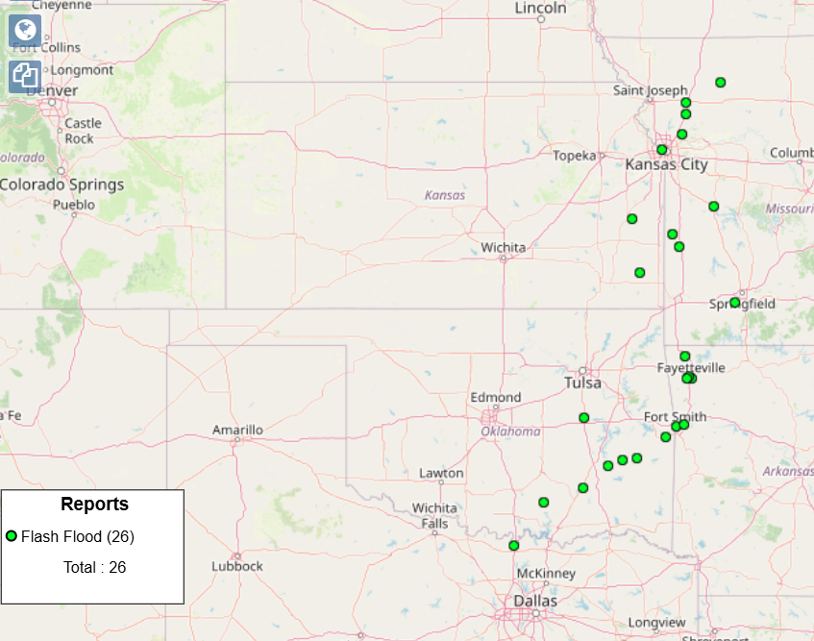Click the Flash Flood (26) legend entry
This screenshot has width=814, height=641.
[x=77, y=536]
